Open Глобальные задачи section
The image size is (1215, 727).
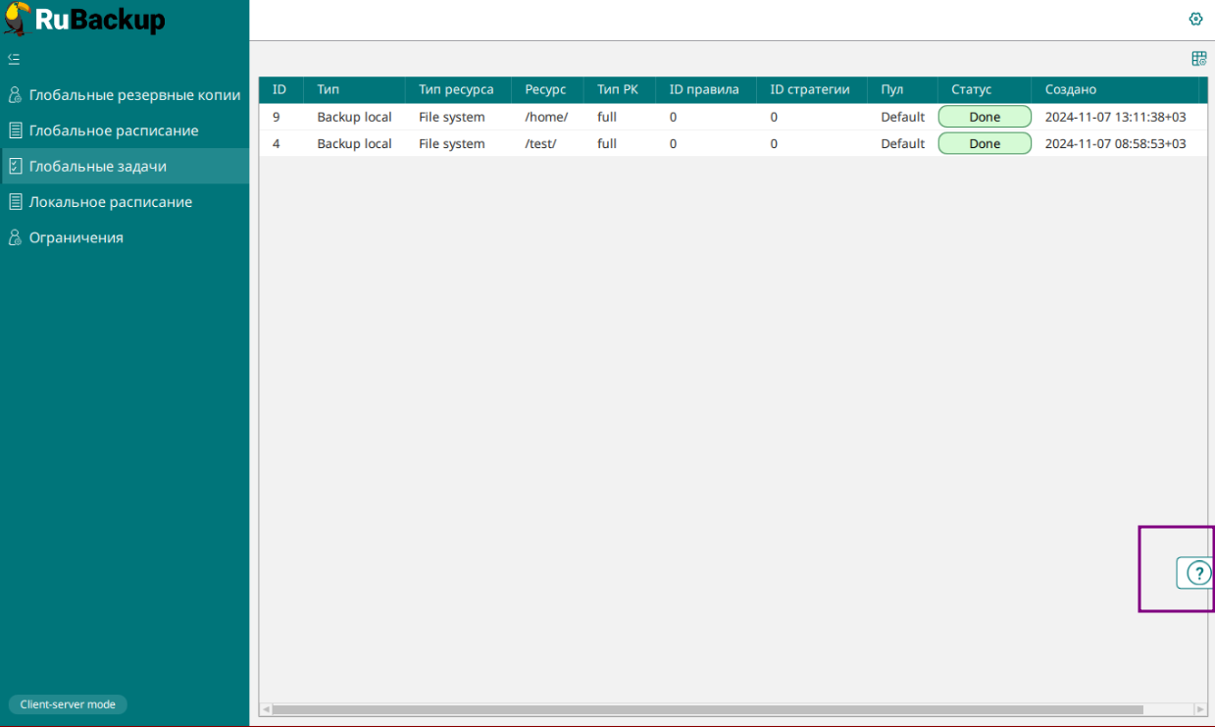coord(98,167)
